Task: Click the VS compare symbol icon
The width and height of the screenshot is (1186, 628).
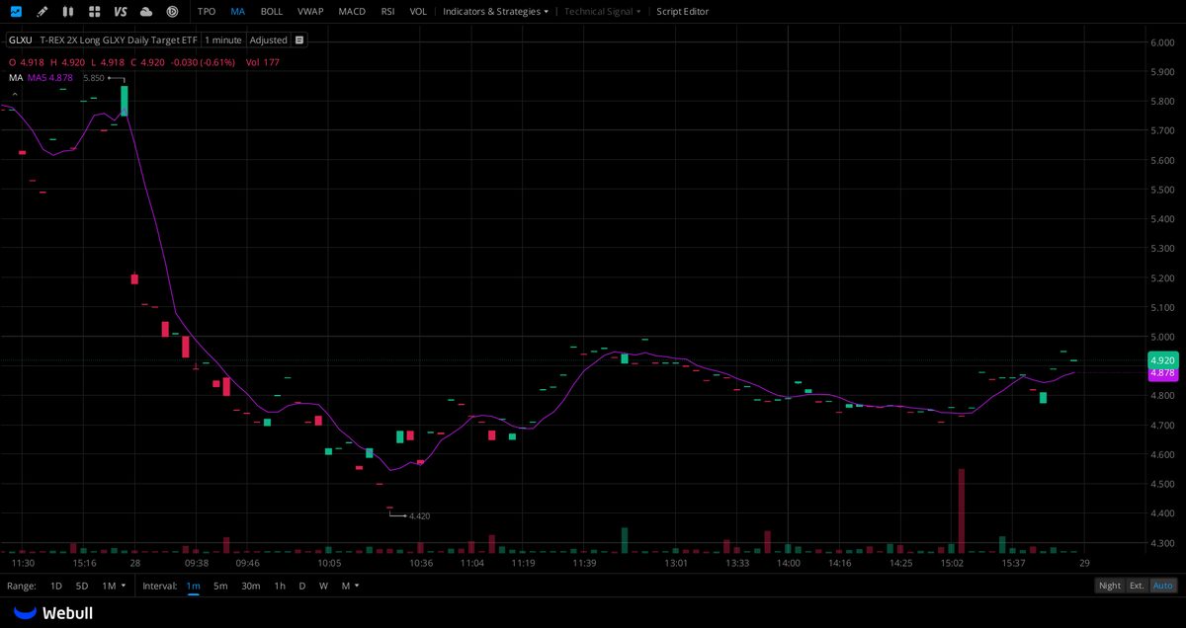Action: point(121,12)
